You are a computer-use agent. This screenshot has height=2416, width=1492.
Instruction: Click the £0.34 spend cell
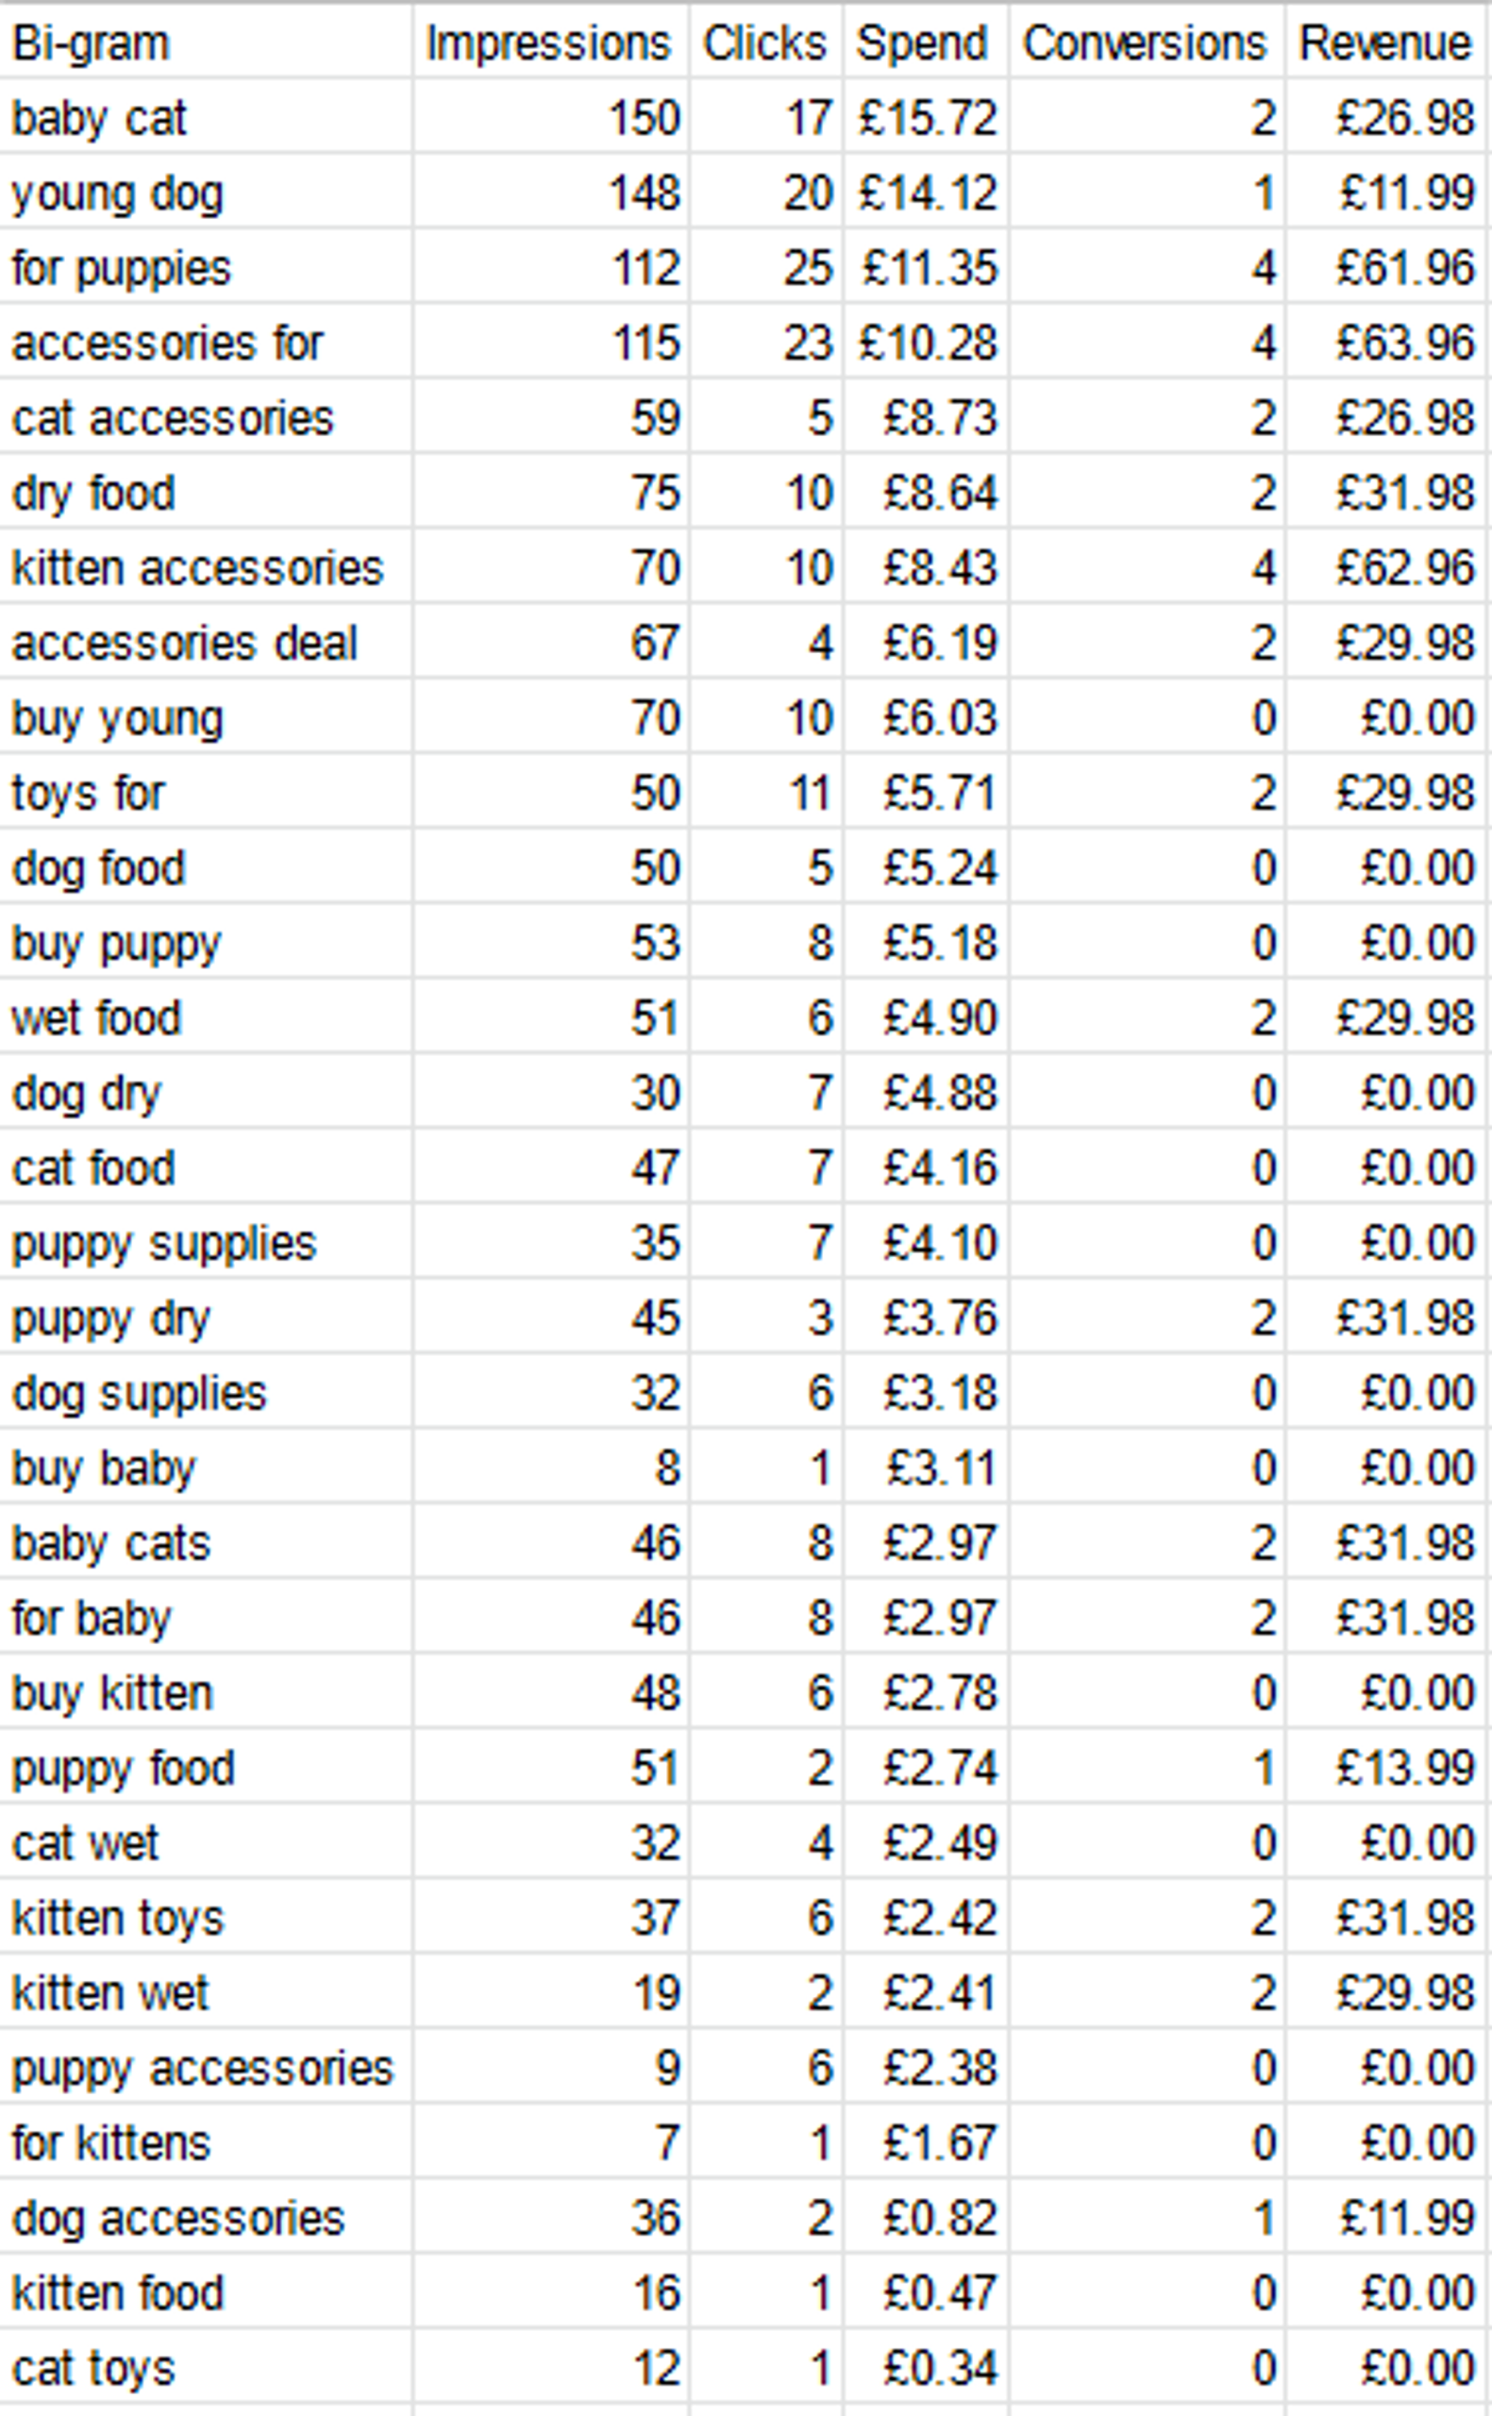point(926,2368)
